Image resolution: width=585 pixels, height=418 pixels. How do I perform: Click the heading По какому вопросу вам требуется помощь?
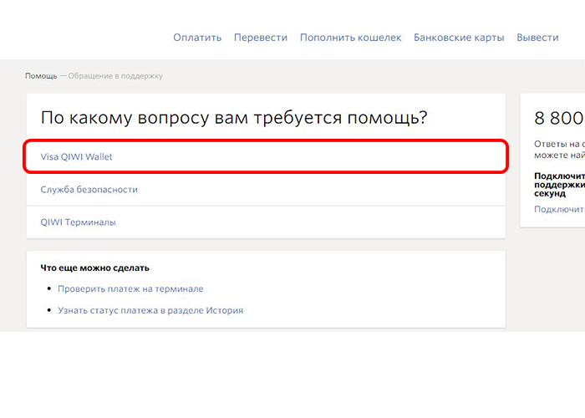234,118
